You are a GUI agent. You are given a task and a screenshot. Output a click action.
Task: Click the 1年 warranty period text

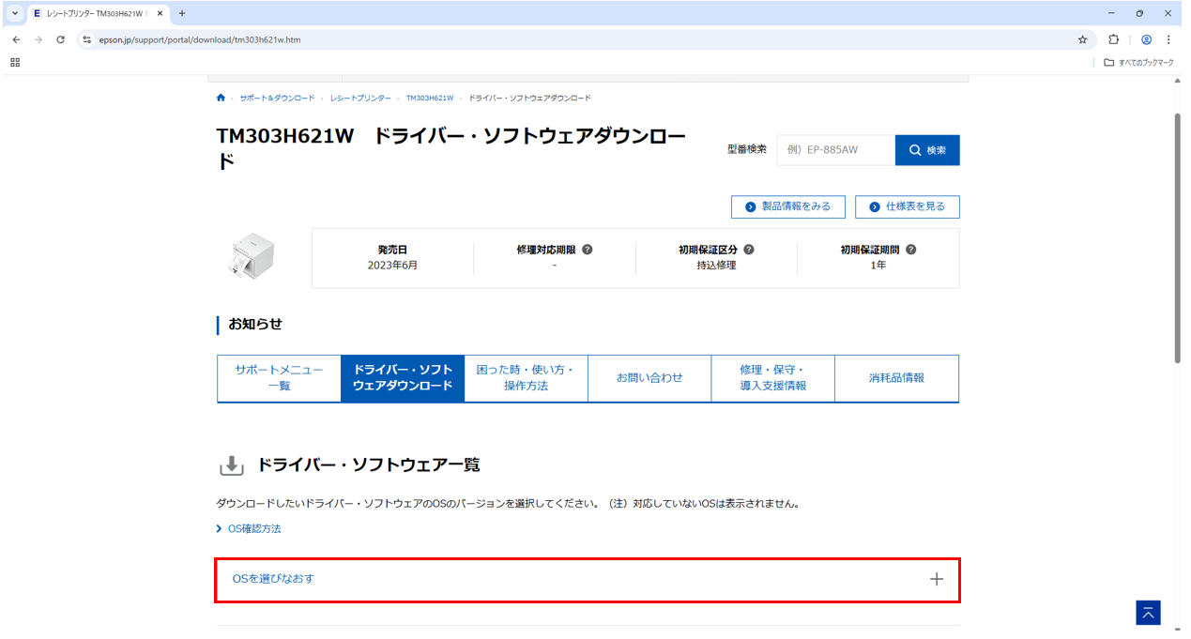tap(878, 266)
